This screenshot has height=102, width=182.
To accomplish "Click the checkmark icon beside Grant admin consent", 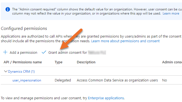I will pyautogui.click(x=44, y=52).
